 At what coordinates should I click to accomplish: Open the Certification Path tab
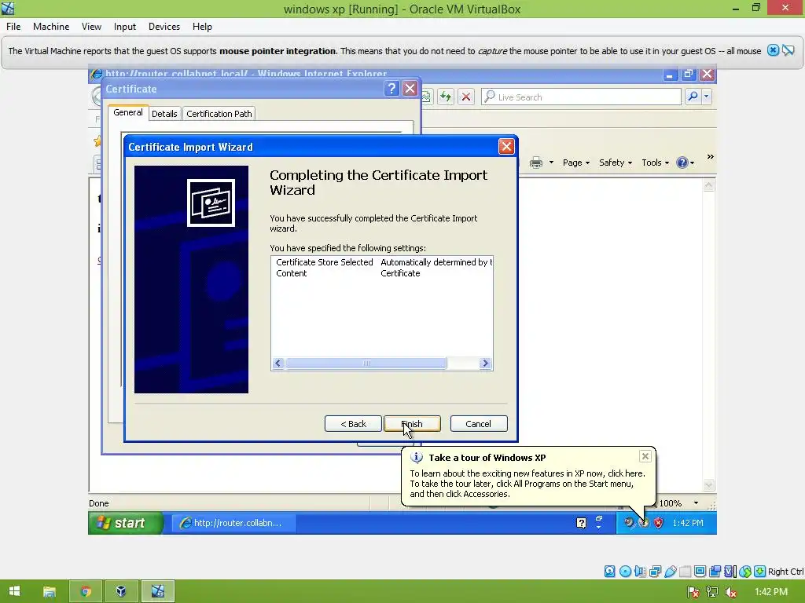point(219,114)
